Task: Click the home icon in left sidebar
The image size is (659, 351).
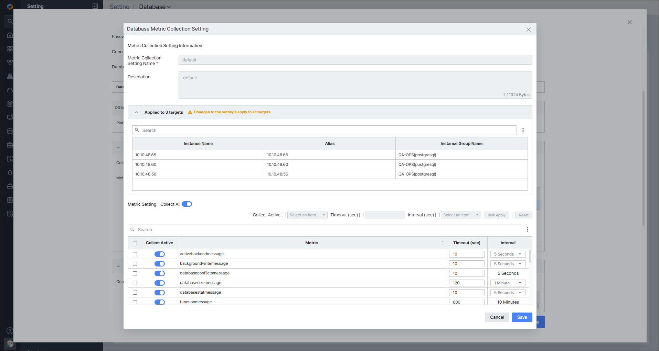Action: coord(10,35)
